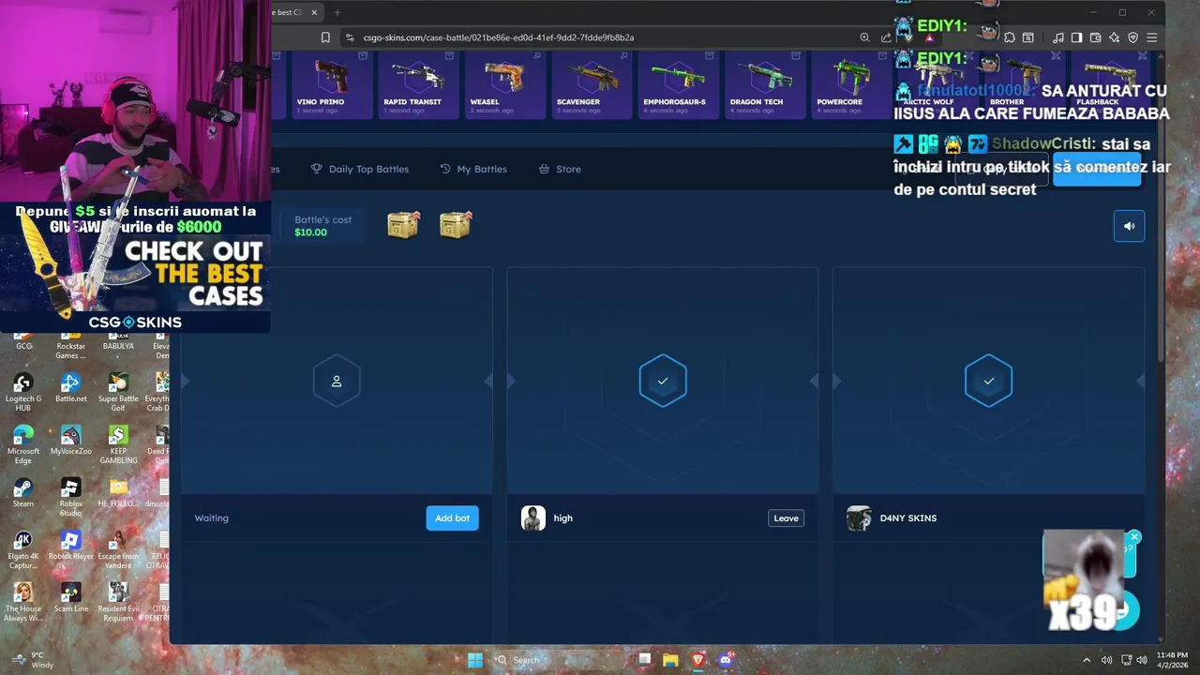The height and width of the screenshot is (675, 1200).
Task: Open MyVoiceZoo desktop shortcut
Action: [x=70, y=441]
